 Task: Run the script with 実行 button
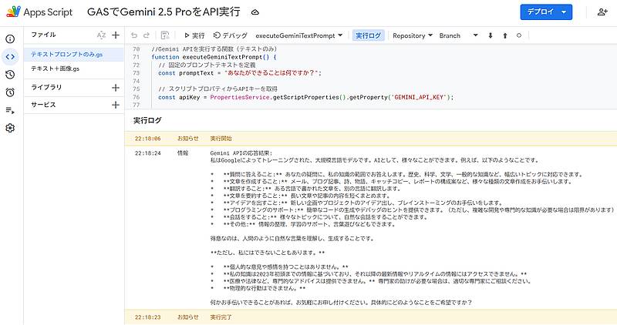pyautogui.click(x=194, y=35)
